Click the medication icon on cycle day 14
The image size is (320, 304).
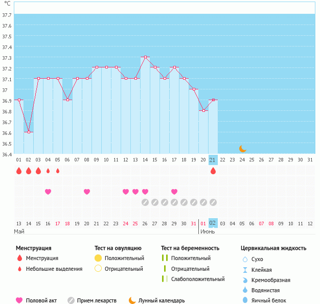coord(145,202)
